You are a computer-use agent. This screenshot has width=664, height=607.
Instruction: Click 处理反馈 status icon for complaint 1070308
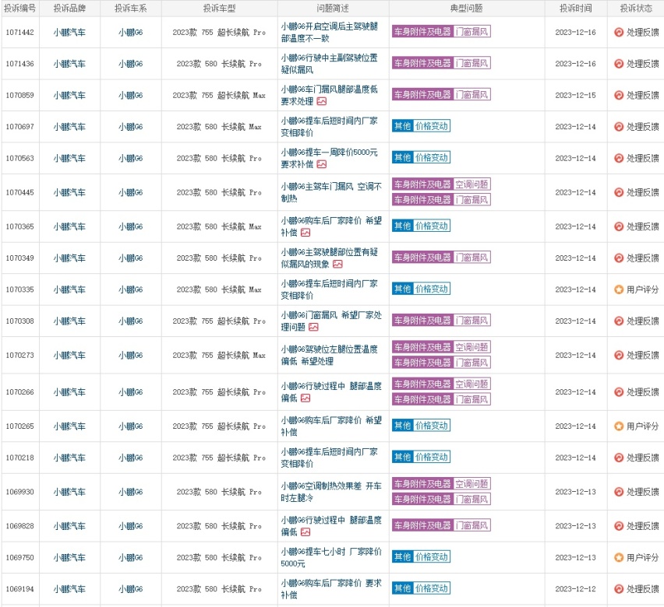click(619, 321)
